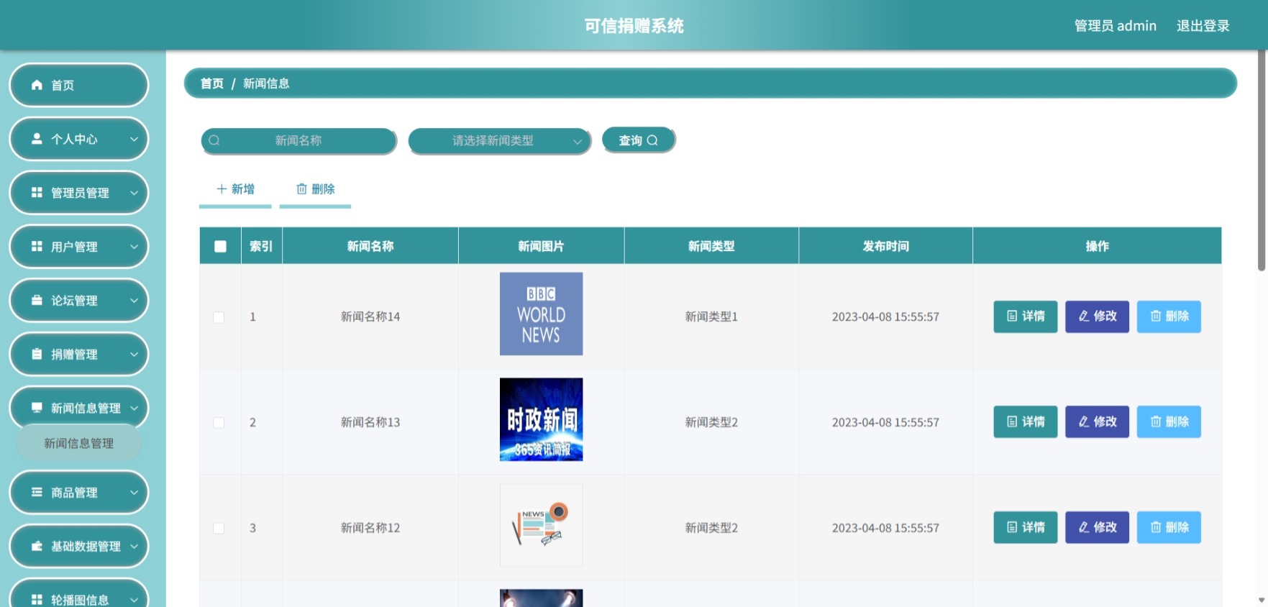The height and width of the screenshot is (607, 1268).
Task: Click the trash icon on 新闻名称13 删除 button
Action: [x=1156, y=421]
